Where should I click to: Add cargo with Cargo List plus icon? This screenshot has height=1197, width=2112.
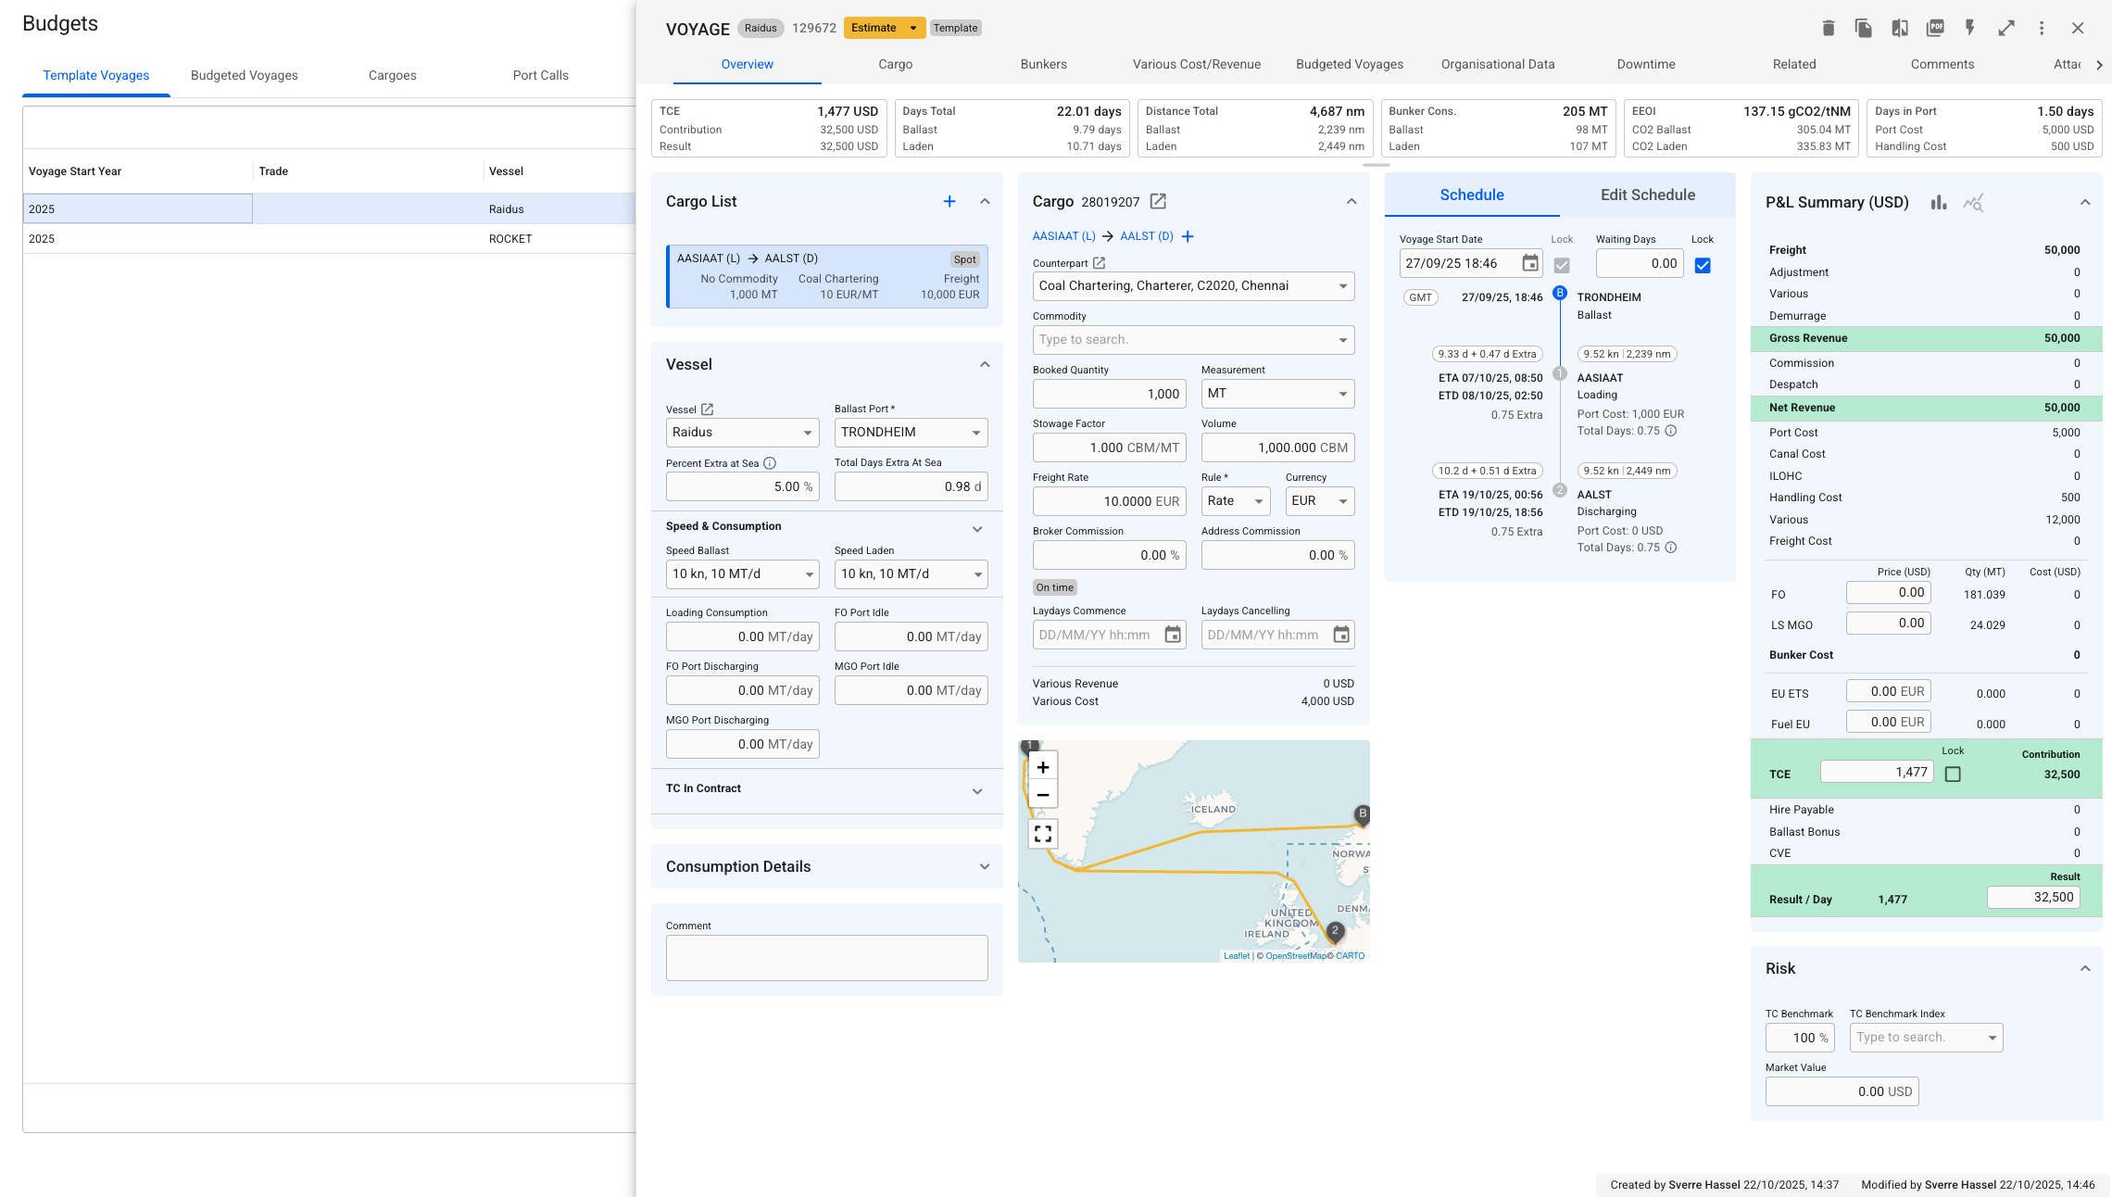click(949, 201)
